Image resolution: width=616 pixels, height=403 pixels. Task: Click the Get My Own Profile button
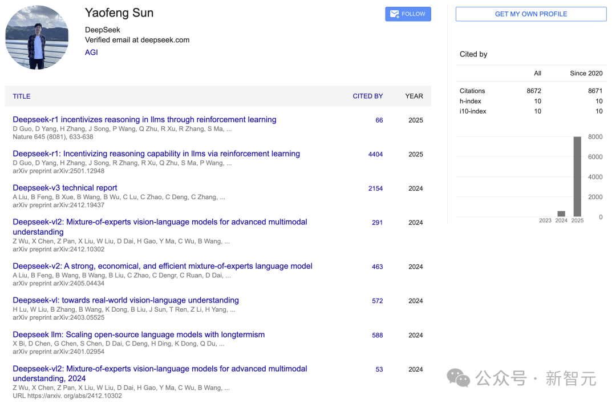click(530, 14)
